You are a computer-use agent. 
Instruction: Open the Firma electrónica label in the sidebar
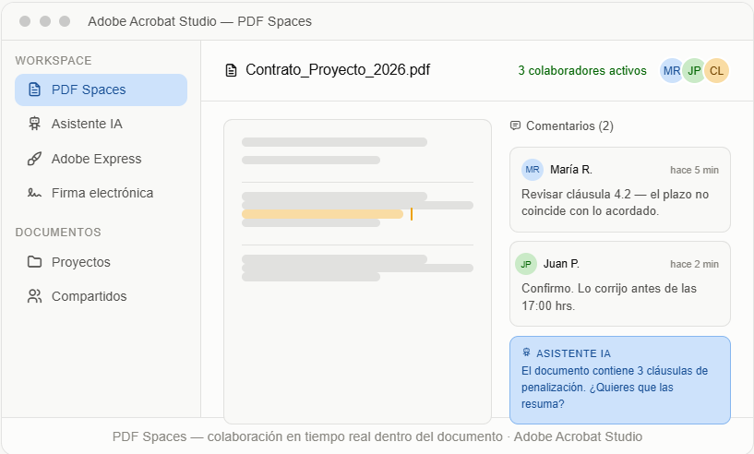102,193
